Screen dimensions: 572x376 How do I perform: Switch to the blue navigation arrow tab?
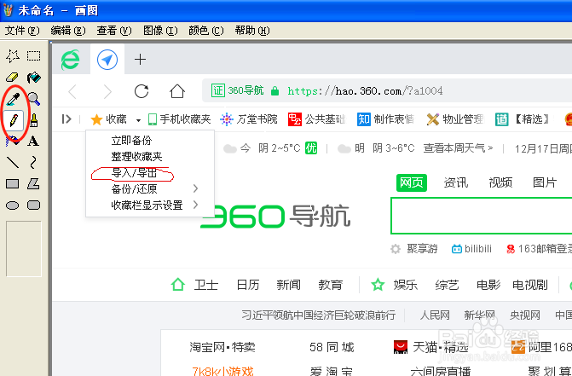point(107,60)
